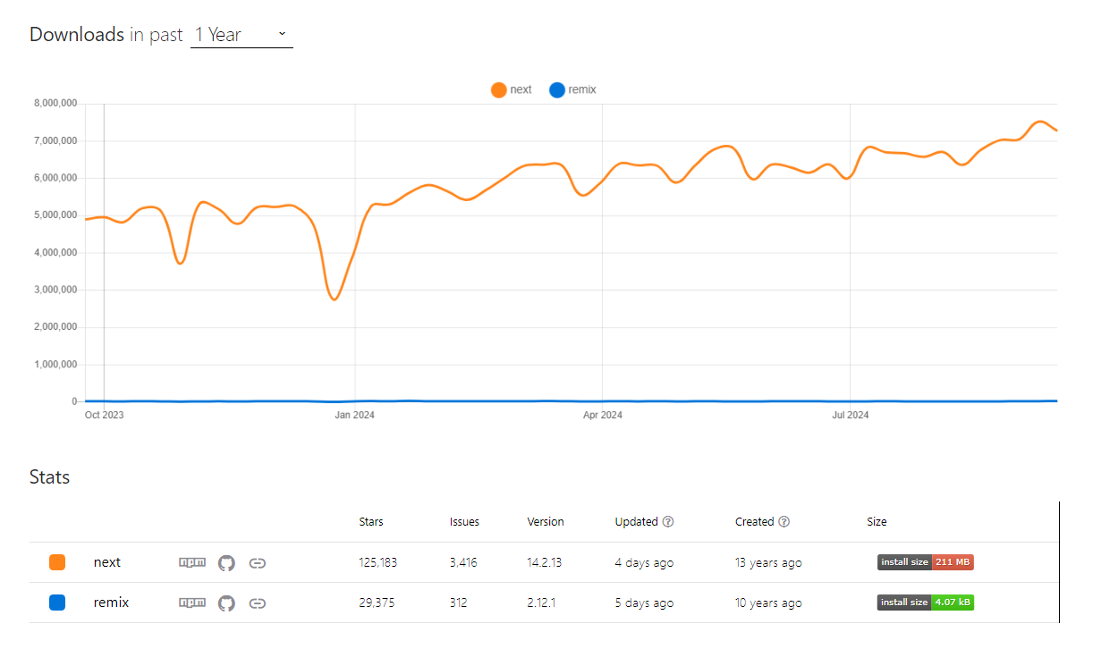Click the 3,416 issues value

(x=463, y=563)
